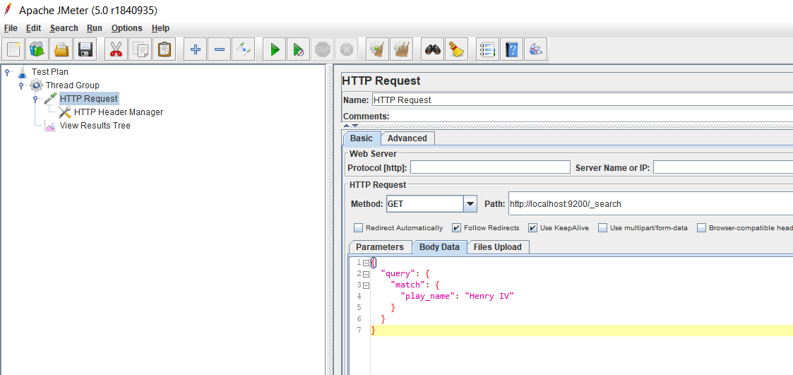Click the Open file toolbar icon

pos(61,49)
